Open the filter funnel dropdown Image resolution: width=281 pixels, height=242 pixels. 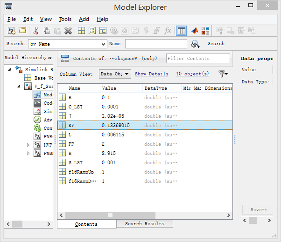[223, 74]
